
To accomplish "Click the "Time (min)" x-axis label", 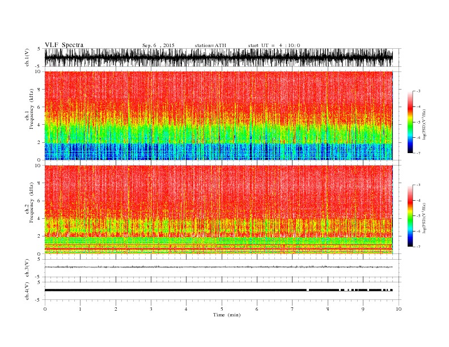I will click(227, 315).
